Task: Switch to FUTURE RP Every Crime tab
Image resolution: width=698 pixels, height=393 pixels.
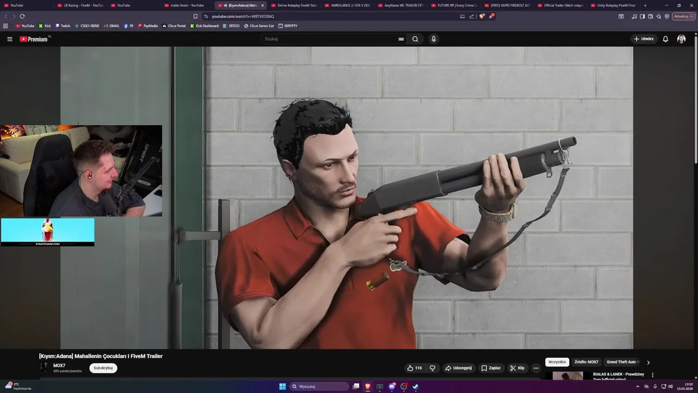Action: coord(454,5)
